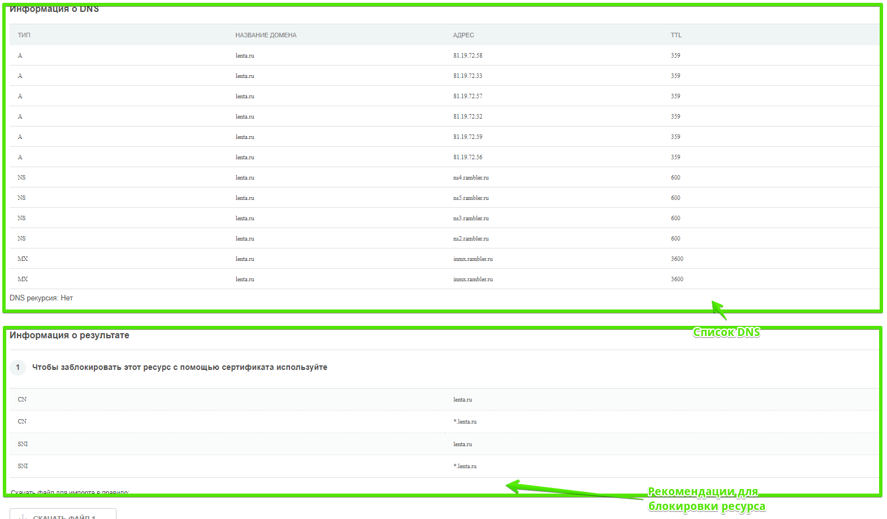This screenshot has height=519, width=887.
Task: Click the TTL column header
Action: pos(676,35)
